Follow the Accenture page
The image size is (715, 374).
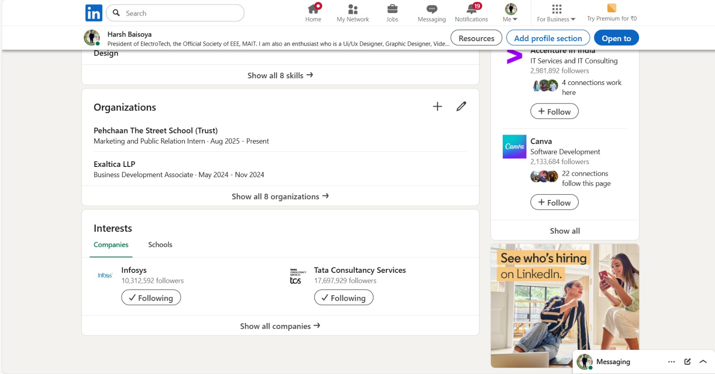click(x=554, y=111)
